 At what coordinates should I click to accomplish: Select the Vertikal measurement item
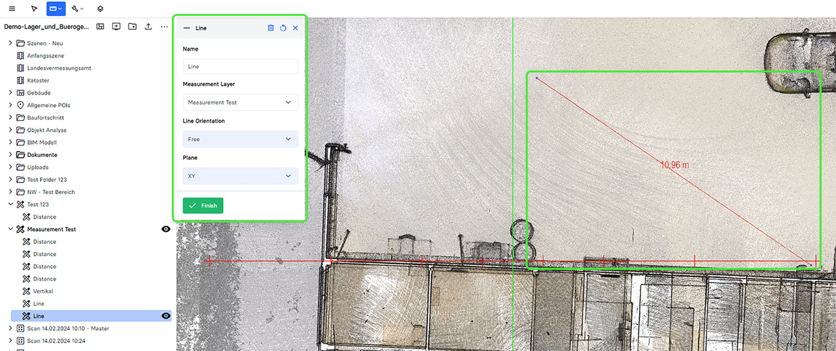coord(43,291)
